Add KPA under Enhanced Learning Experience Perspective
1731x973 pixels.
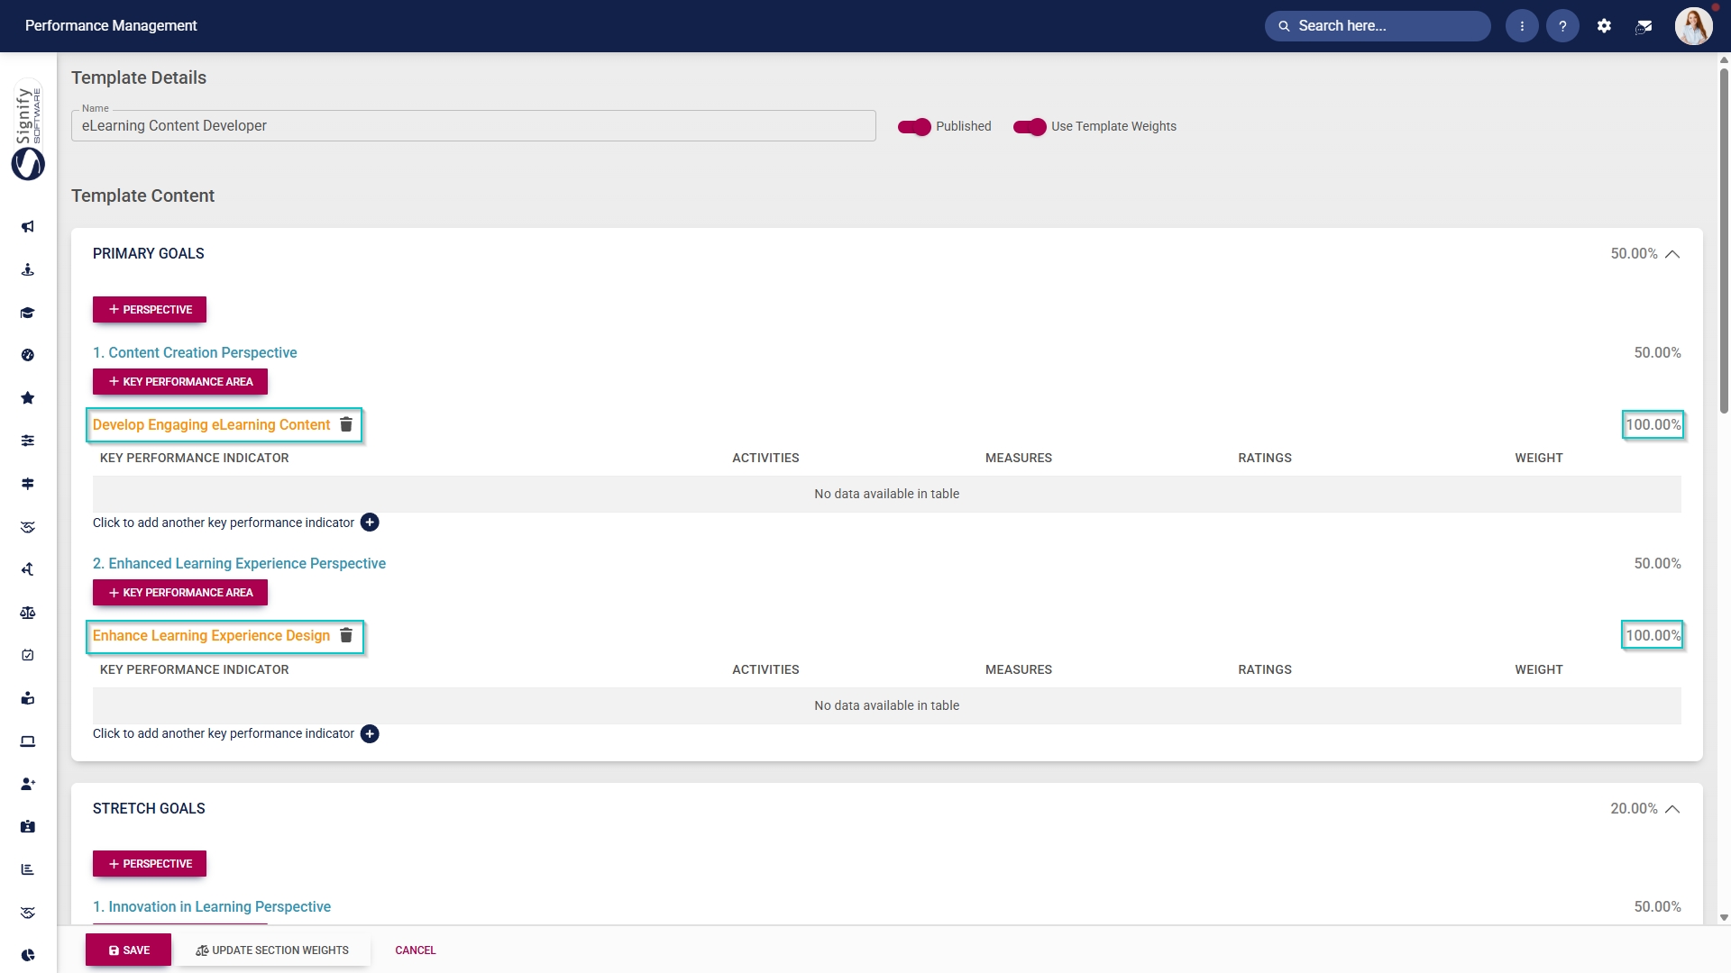(180, 592)
